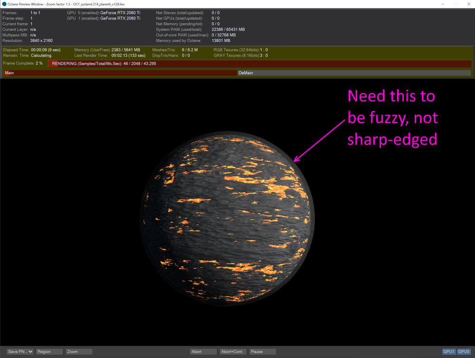Click the Frame Complete 2 % readout
This screenshot has width=475, height=358.
click(x=23, y=63)
